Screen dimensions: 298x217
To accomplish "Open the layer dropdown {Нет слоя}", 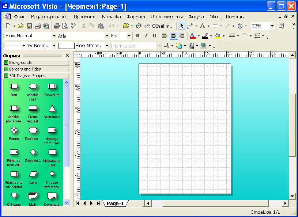I will pyautogui.click(x=159, y=46).
